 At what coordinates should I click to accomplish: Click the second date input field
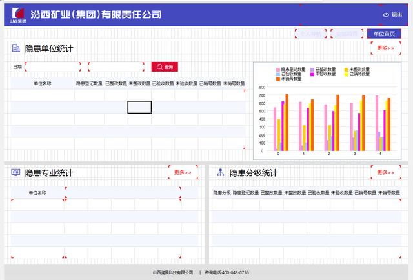pos(116,67)
